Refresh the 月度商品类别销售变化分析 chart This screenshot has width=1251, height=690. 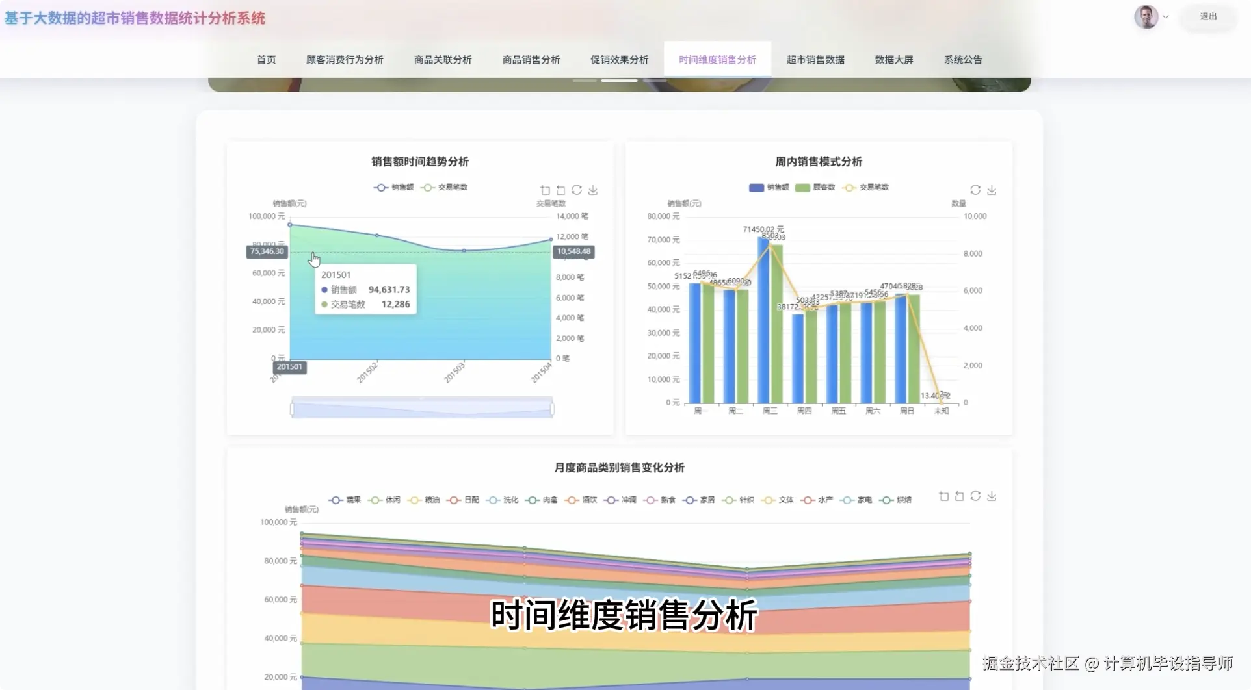(976, 496)
